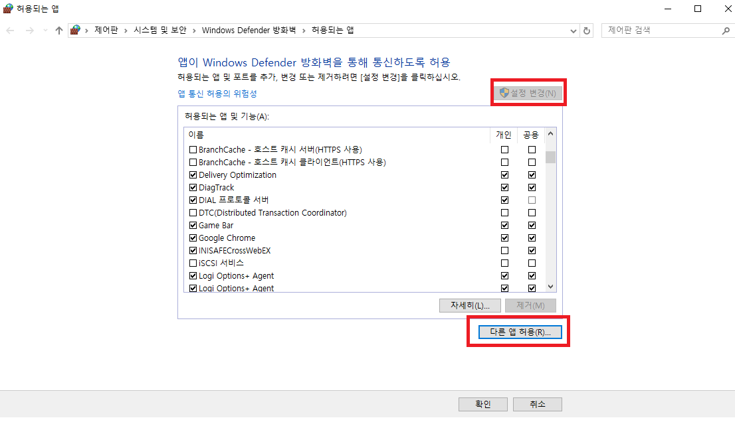This screenshot has width=735, height=422.
Task: Expand chevron after 시스템 및 보안
Action: pyautogui.click(x=194, y=31)
